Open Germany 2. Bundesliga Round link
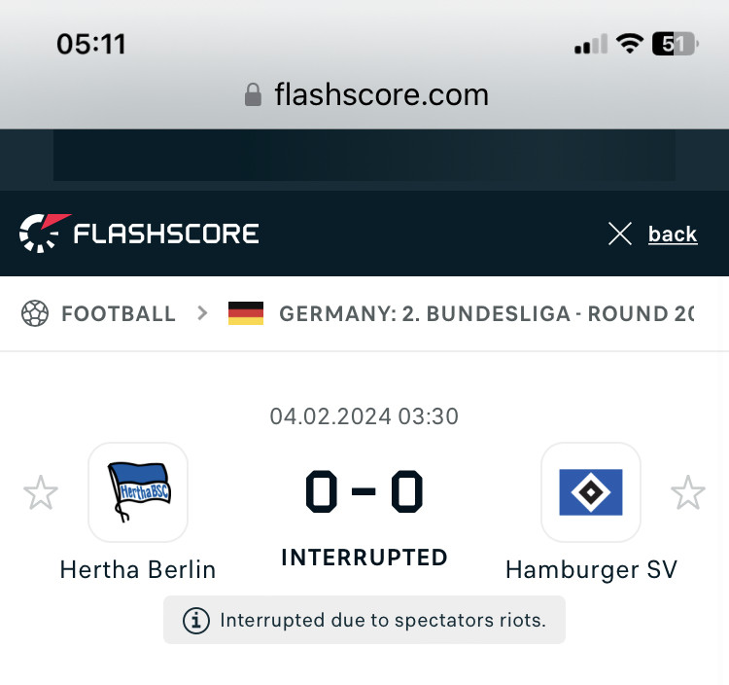The height and width of the screenshot is (685, 729). pyautogui.click(x=487, y=313)
